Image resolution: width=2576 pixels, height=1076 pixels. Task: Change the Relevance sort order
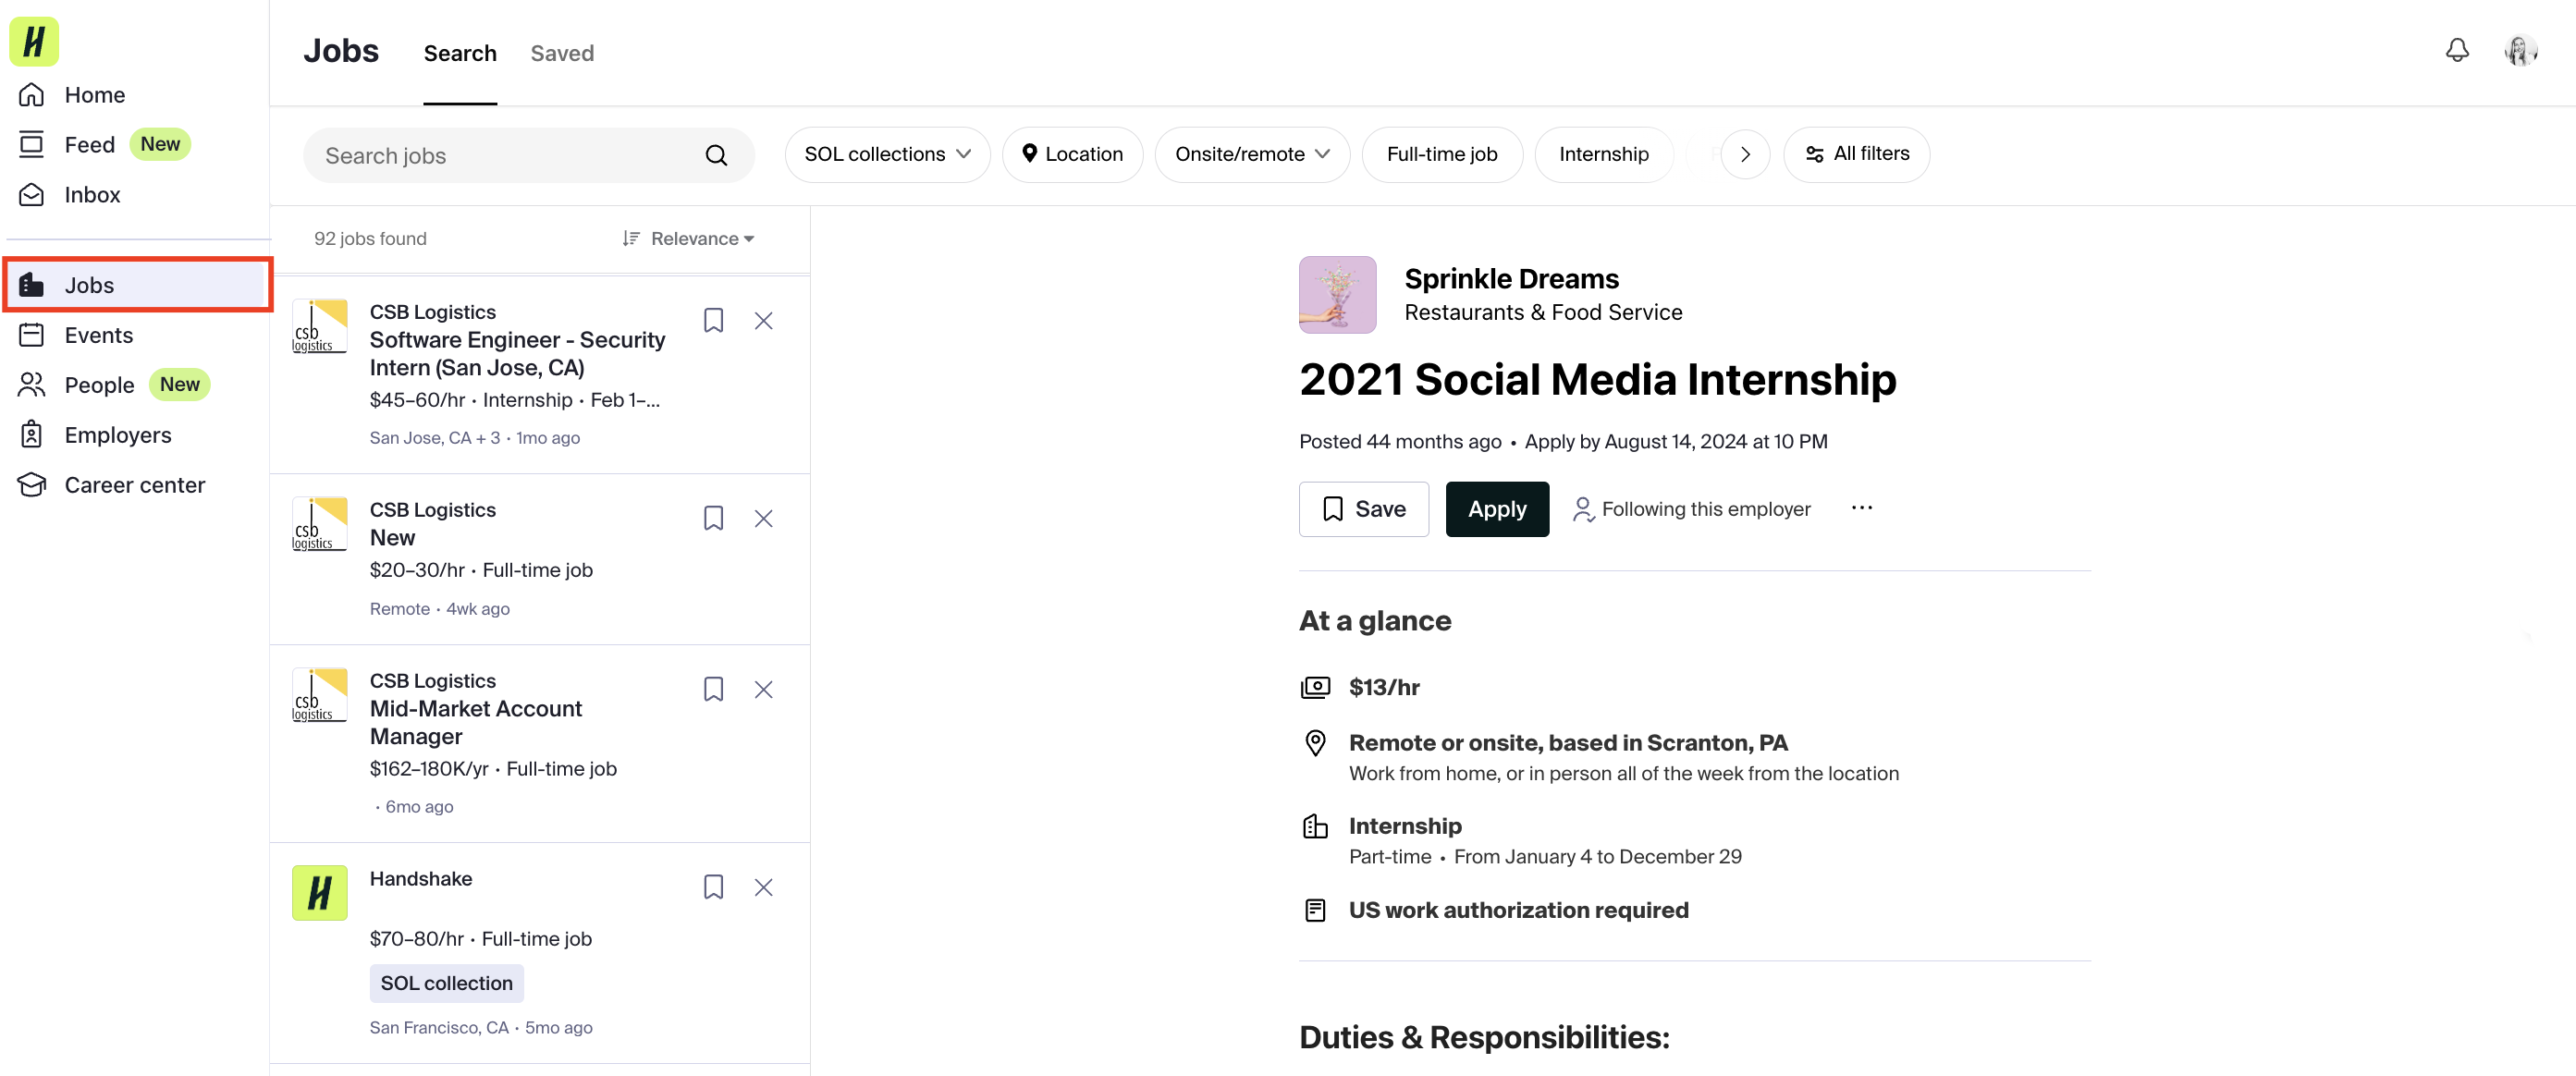coord(688,238)
